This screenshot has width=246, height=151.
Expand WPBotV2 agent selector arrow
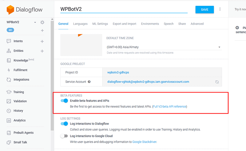pos(35,22)
